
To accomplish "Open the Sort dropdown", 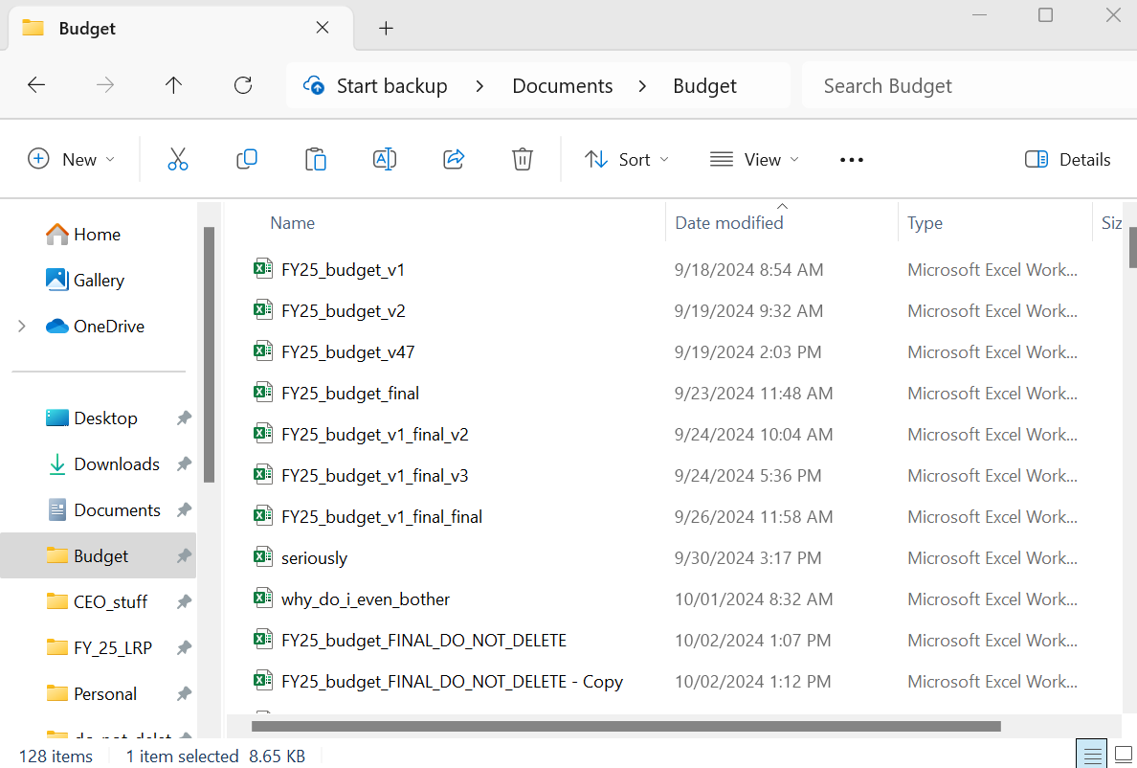I will 627,160.
